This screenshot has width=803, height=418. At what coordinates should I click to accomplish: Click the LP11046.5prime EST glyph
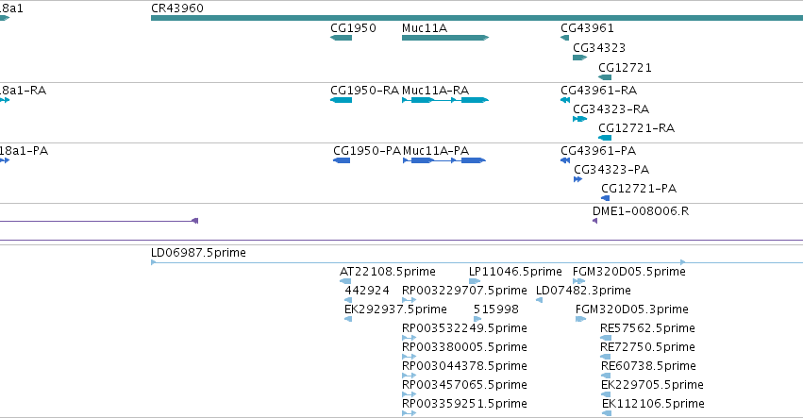pyautogui.click(x=475, y=281)
